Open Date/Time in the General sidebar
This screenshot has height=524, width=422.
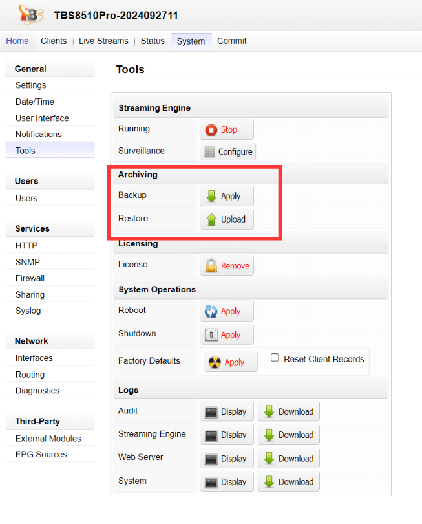pyautogui.click(x=35, y=102)
